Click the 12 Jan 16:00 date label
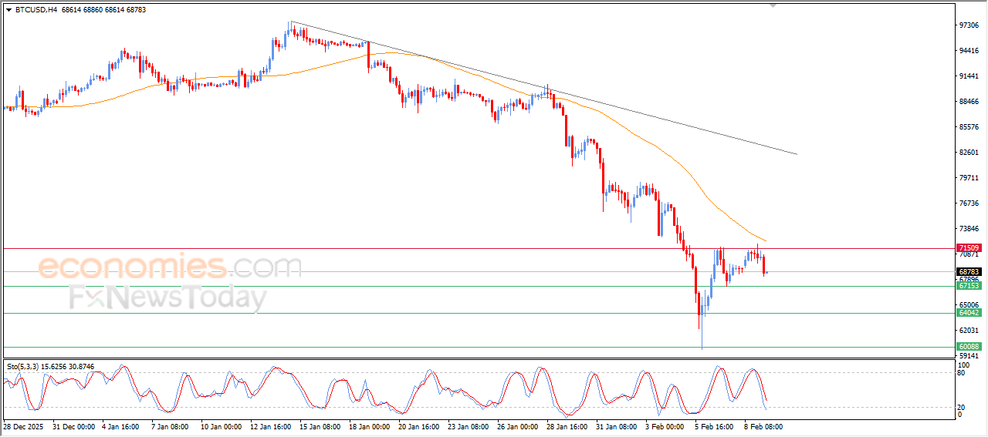The image size is (988, 437). pyautogui.click(x=271, y=425)
